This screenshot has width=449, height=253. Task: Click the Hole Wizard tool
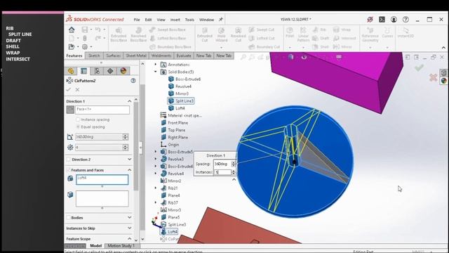[x=222, y=34]
